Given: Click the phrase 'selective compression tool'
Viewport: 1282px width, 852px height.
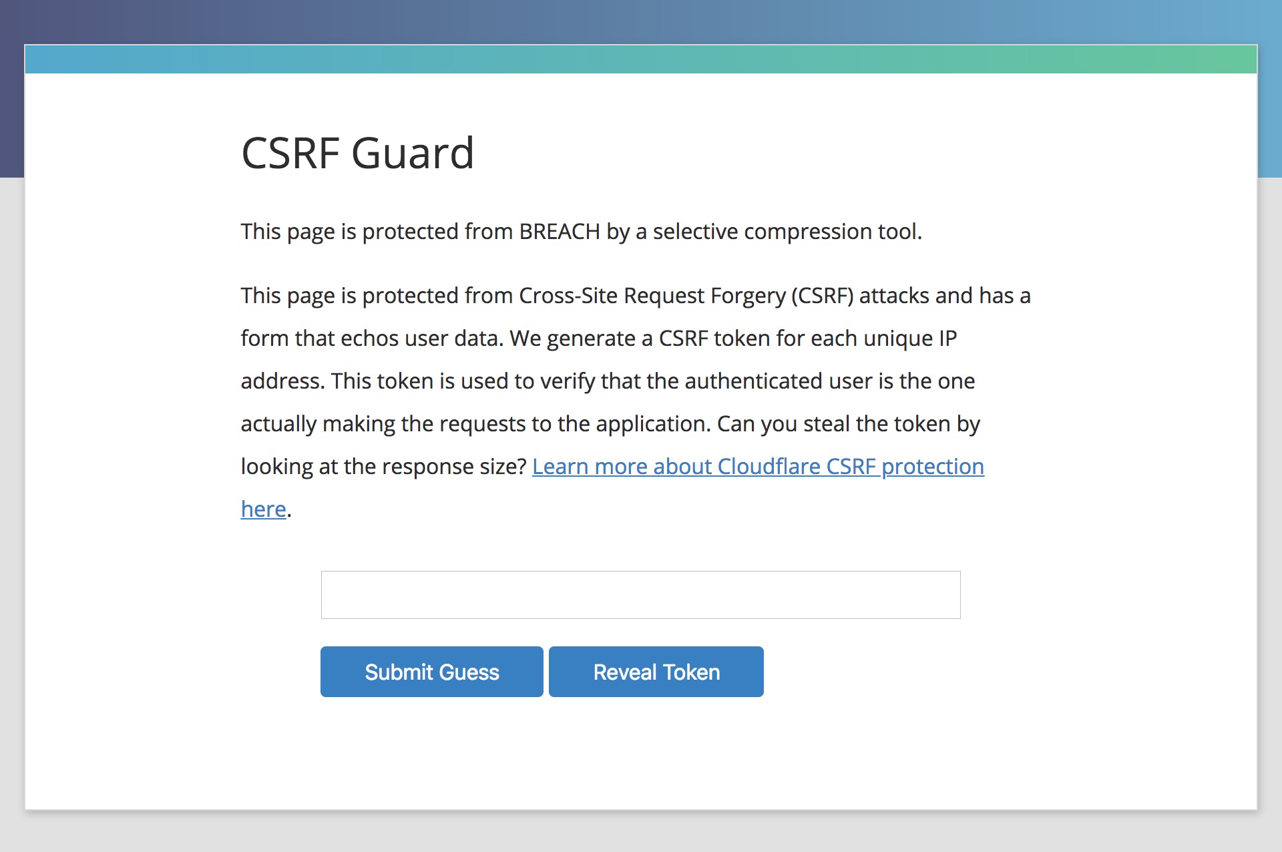Looking at the screenshot, I should tap(787, 232).
